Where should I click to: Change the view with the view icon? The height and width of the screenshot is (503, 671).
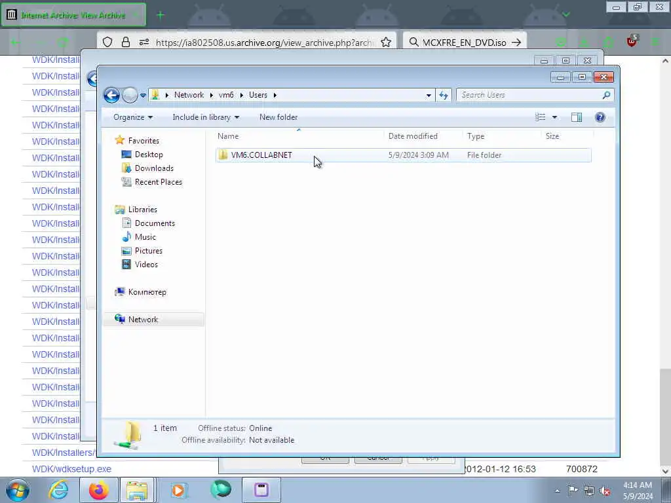click(x=541, y=117)
